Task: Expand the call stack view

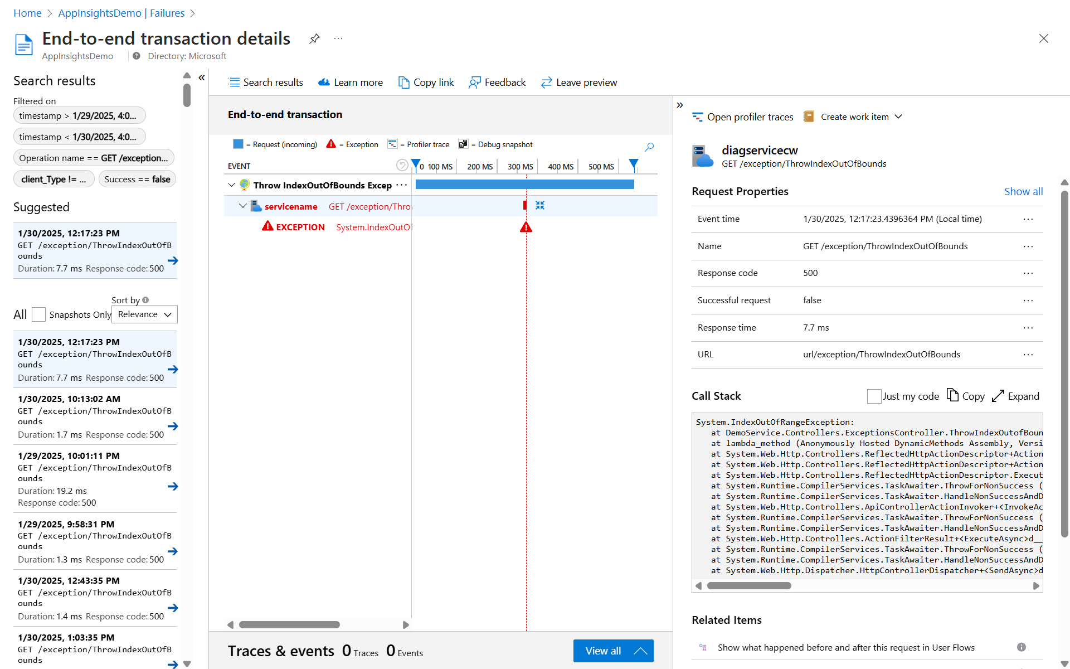Action: pos(1015,396)
